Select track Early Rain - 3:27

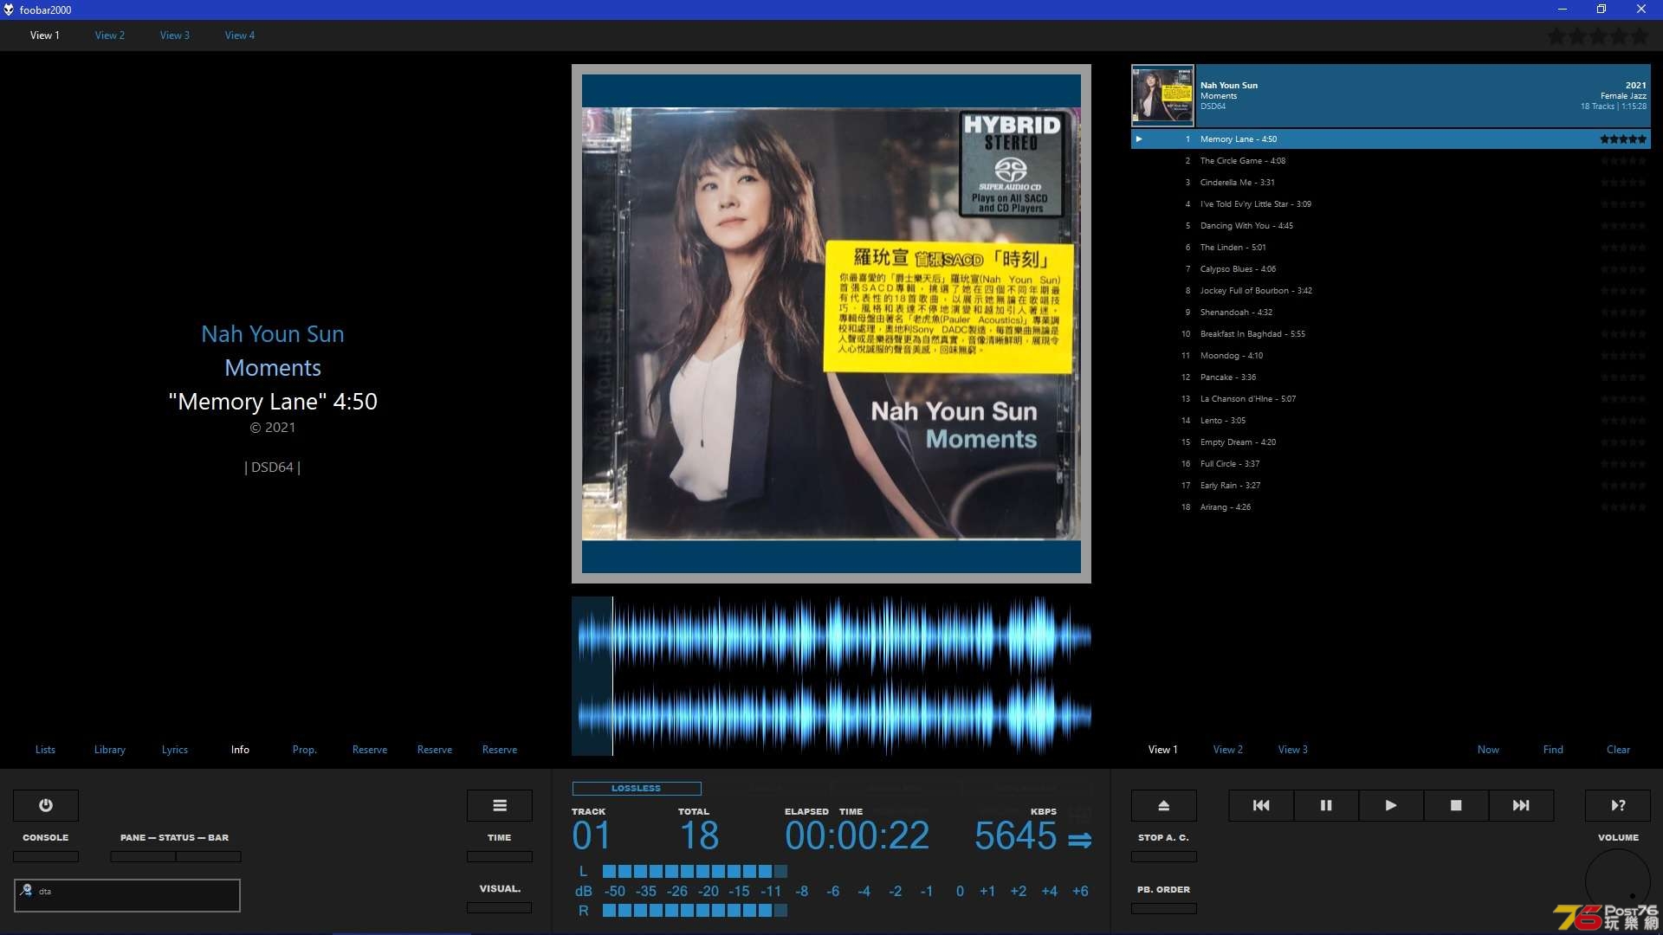click(1391, 486)
